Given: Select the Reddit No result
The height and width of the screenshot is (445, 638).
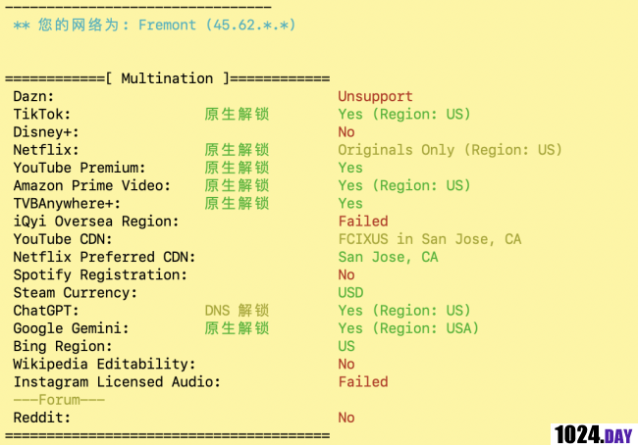Looking at the screenshot, I should click(346, 418).
